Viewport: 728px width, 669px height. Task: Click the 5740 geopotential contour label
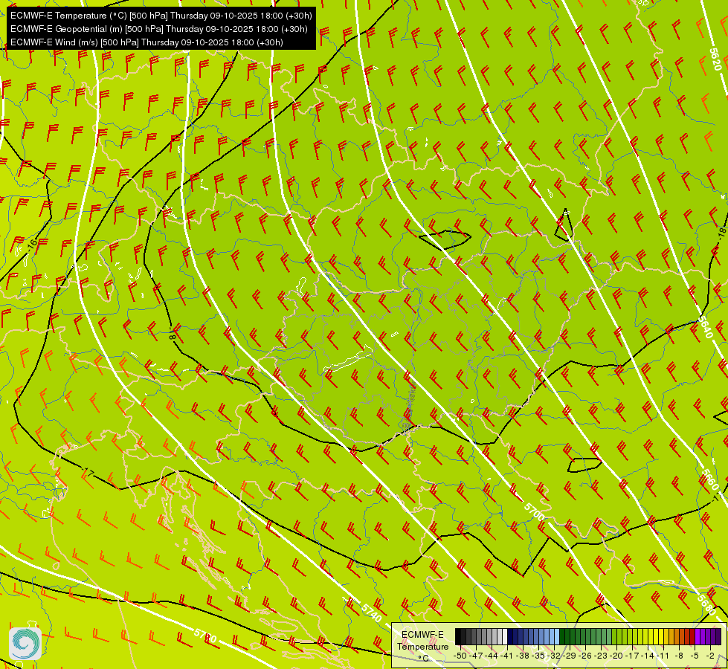[x=371, y=613]
